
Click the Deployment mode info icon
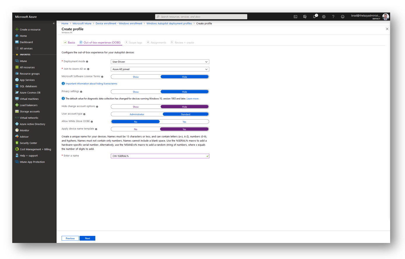click(x=87, y=62)
